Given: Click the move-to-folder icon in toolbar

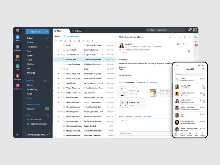Looking at the screenshot, I should (70, 41).
